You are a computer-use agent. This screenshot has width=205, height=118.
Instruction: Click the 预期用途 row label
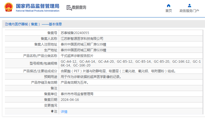51,77
